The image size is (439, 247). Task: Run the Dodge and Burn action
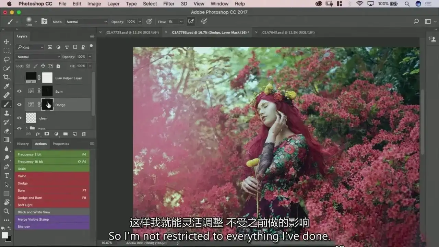click(x=52, y=198)
